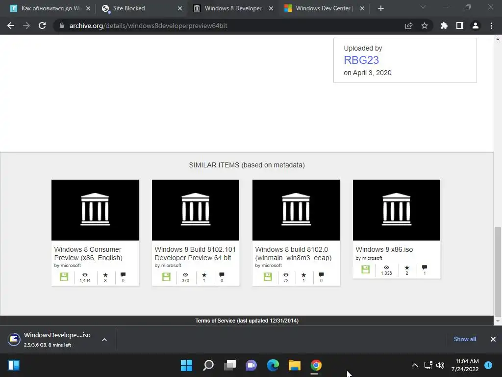Open Windows 8 x86.iso thumbnail
This screenshot has height=377, width=502.
pyautogui.click(x=397, y=210)
